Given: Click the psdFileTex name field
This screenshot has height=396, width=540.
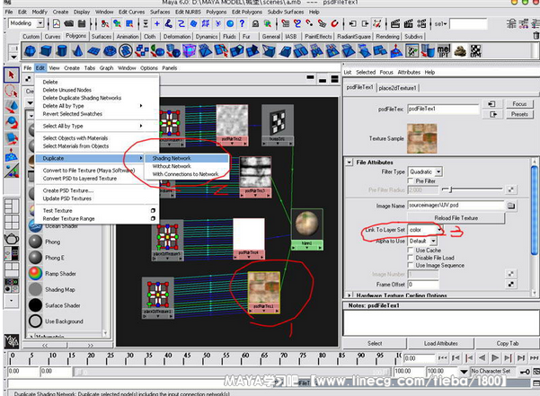Looking at the screenshot, I should tap(443, 109).
